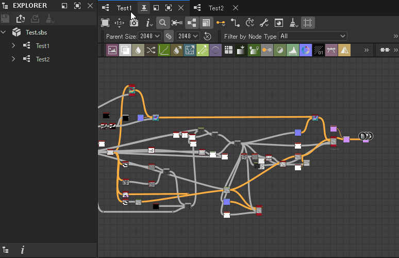Toggle the pin on the Test1 tab
Screen dimensions: 399x258
144,8
